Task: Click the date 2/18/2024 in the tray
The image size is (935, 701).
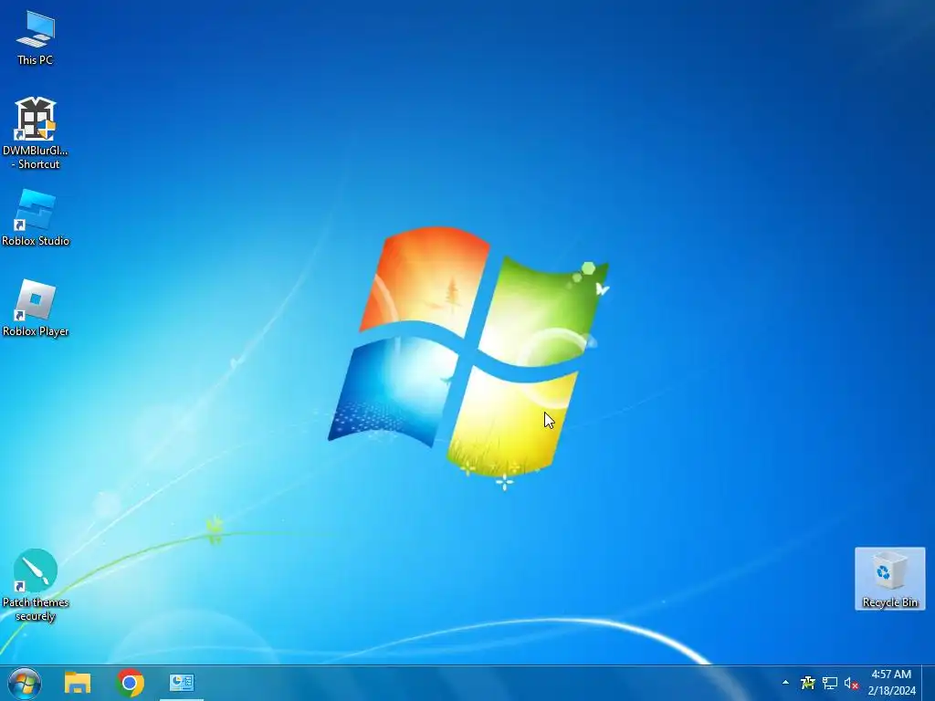Action: [x=891, y=691]
